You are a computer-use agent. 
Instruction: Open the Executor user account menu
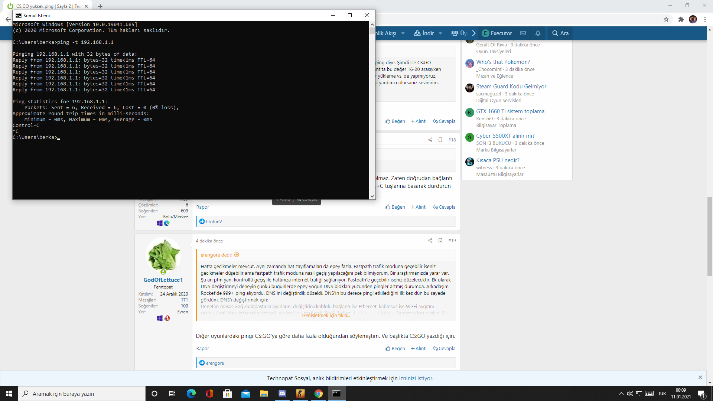coord(497,33)
